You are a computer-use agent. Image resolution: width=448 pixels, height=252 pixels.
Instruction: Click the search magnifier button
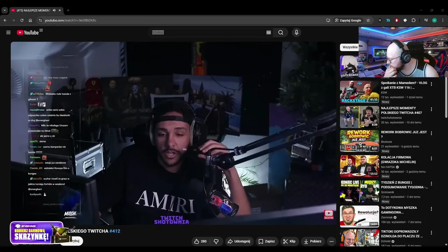(x=281, y=33)
